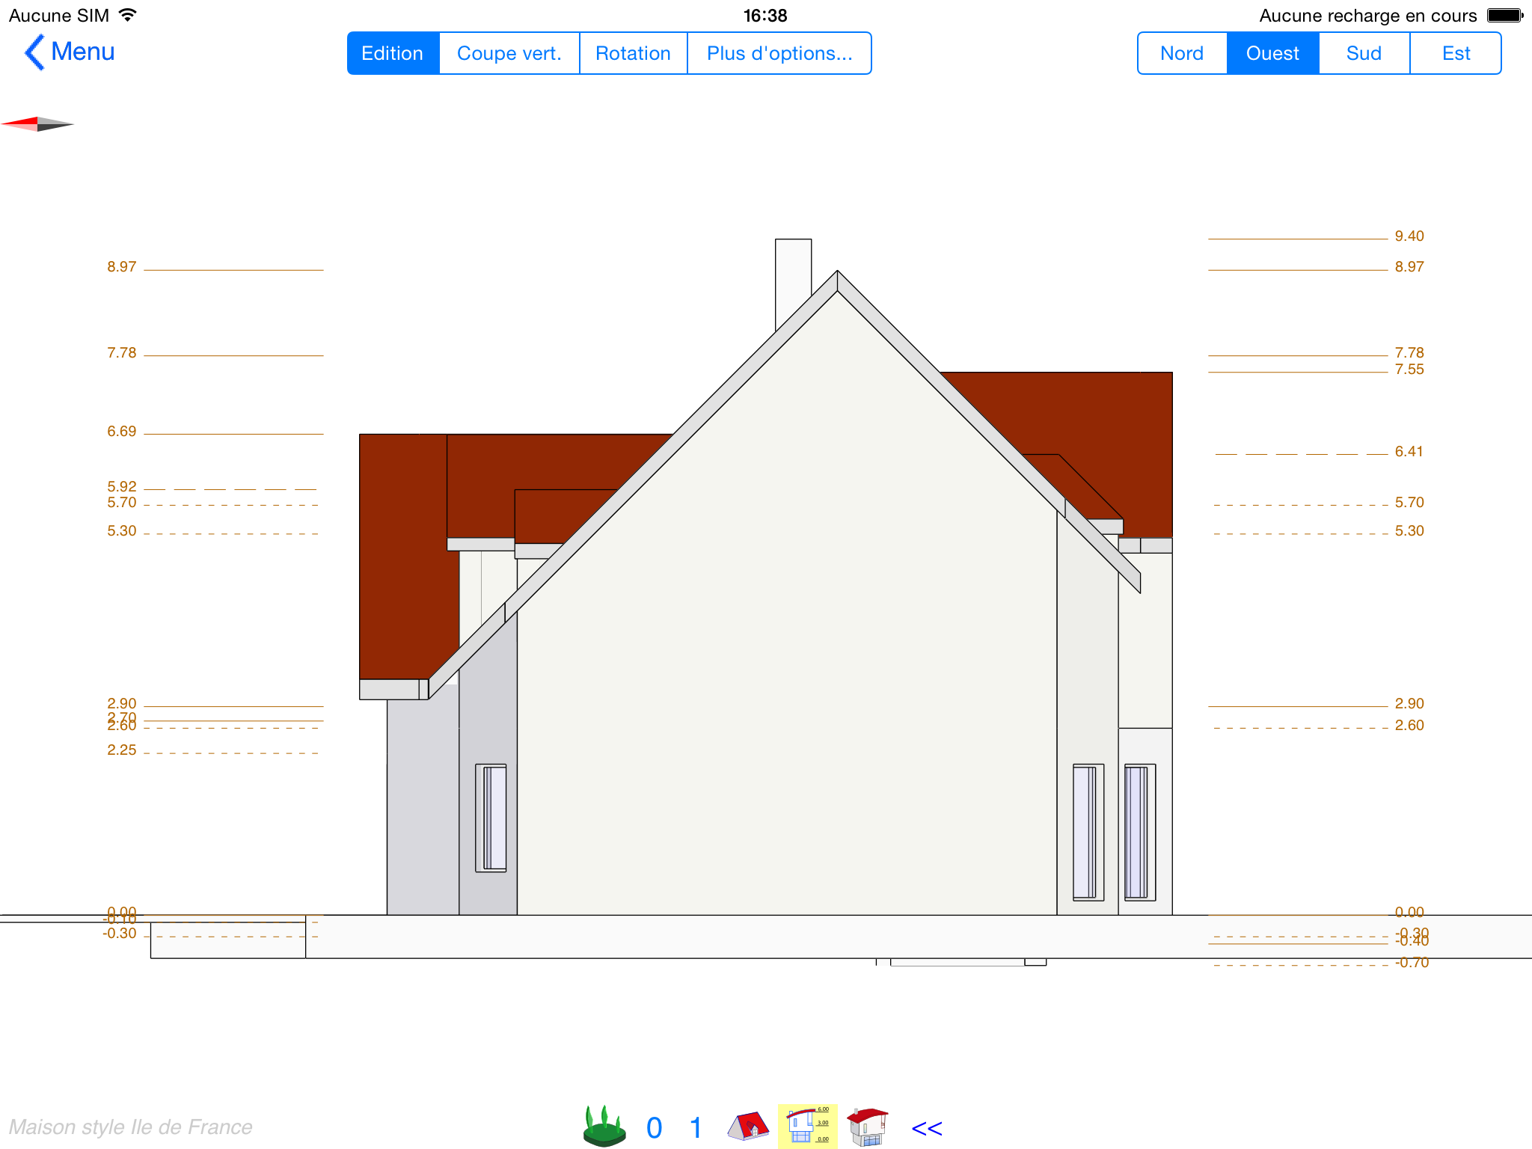Open the red roof editing view
This screenshot has width=1532, height=1149.
tap(747, 1126)
